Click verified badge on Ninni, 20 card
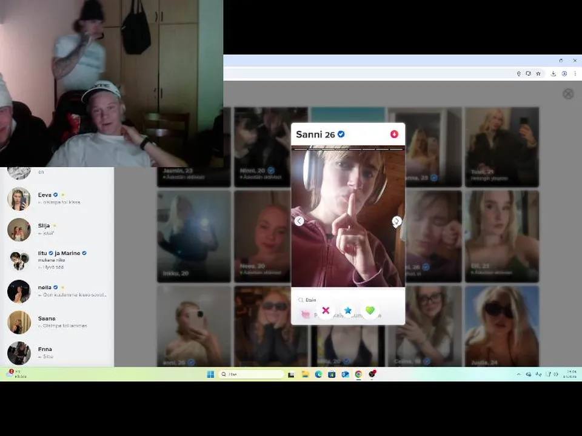 click(x=271, y=171)
